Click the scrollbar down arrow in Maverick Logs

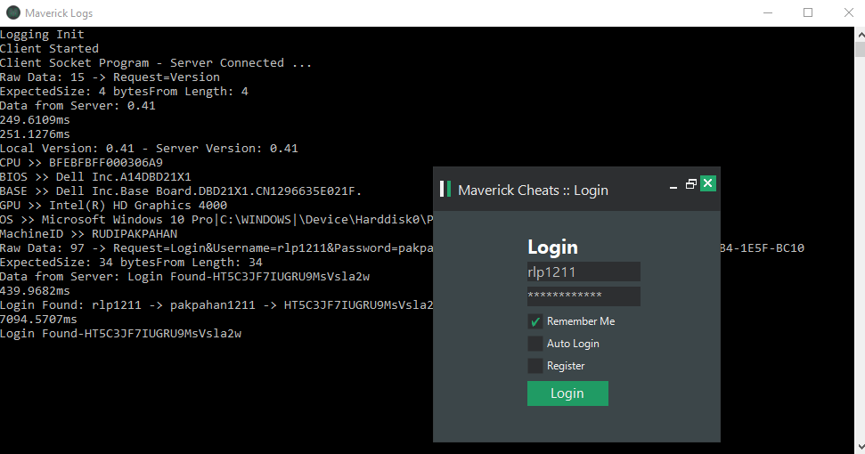pos(860,446)
